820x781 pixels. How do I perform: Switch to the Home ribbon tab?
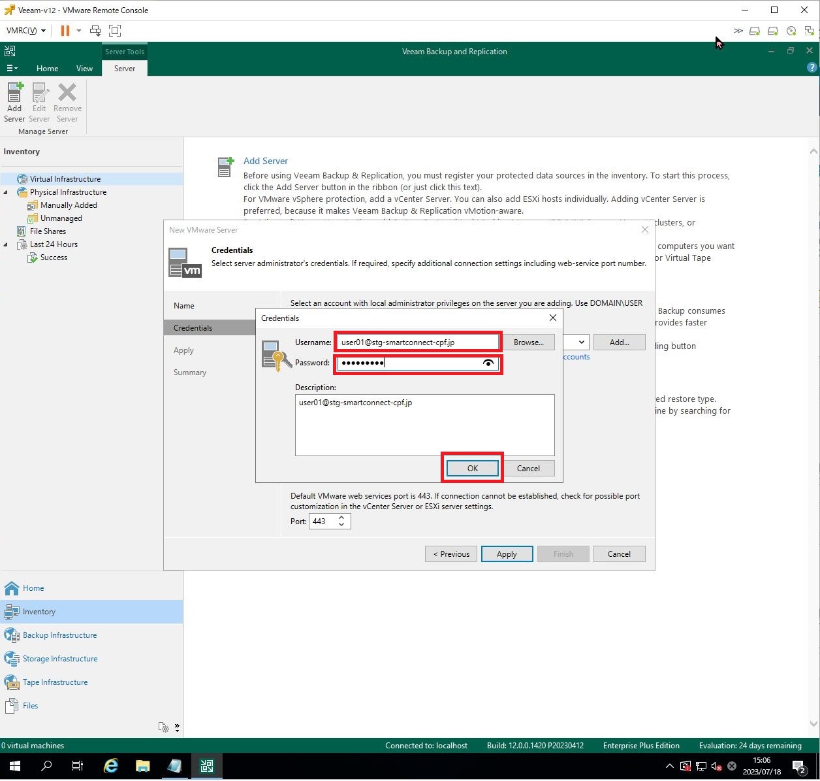(47, 68)
